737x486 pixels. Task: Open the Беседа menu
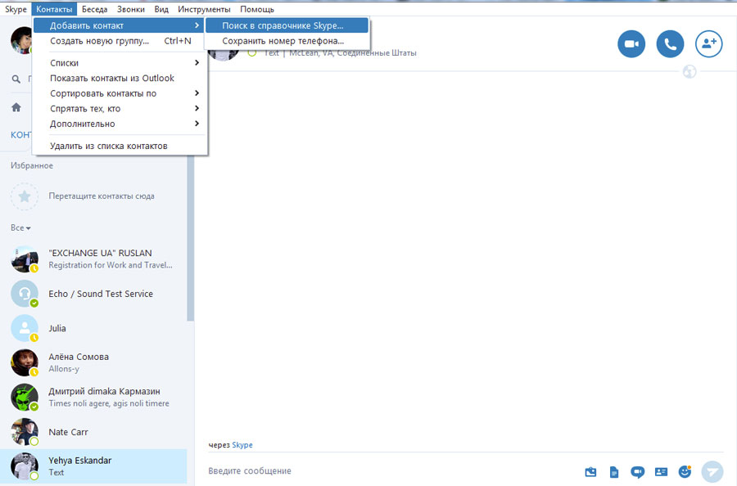[94, 9]
